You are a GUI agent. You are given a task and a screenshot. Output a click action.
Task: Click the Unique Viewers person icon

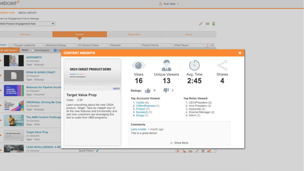pyautogui.click(x=167, y=65)
